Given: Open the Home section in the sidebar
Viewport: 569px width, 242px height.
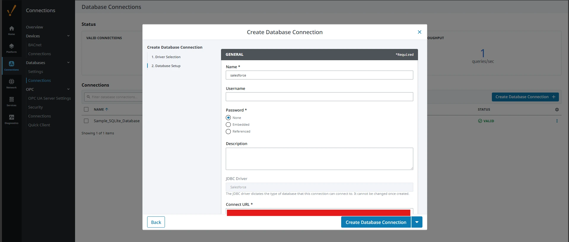Looking at the screenshot, I should pos(12,30).
